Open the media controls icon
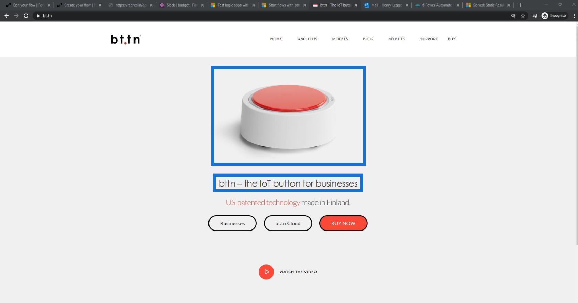The height and width of the screenshot is (303, 578). 535,16
